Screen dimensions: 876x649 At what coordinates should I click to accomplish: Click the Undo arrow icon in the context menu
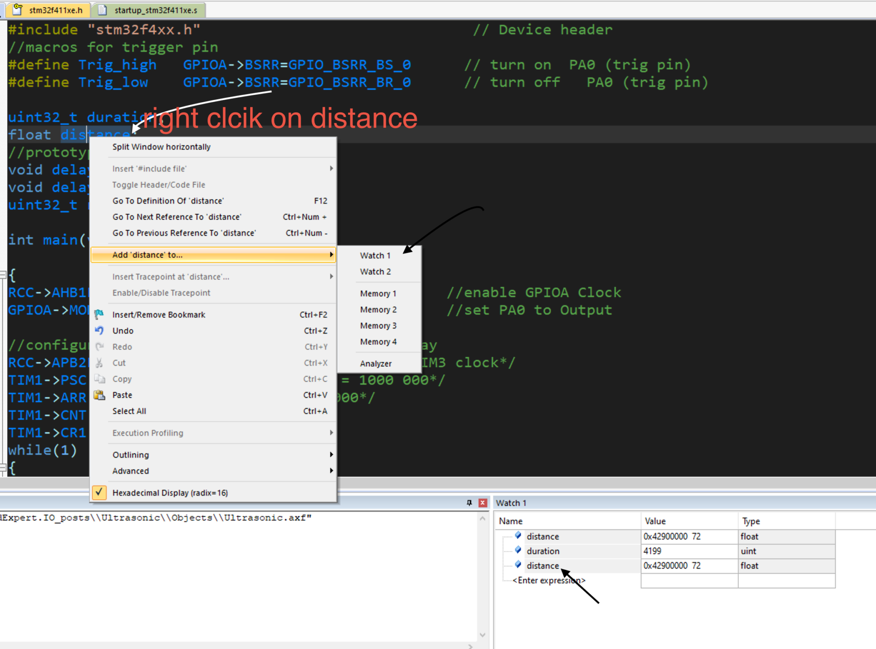click(x=99, y=330)
